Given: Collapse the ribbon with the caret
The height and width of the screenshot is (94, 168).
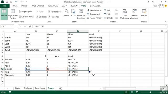Looking at the screenshot, I should click(166, 21).
